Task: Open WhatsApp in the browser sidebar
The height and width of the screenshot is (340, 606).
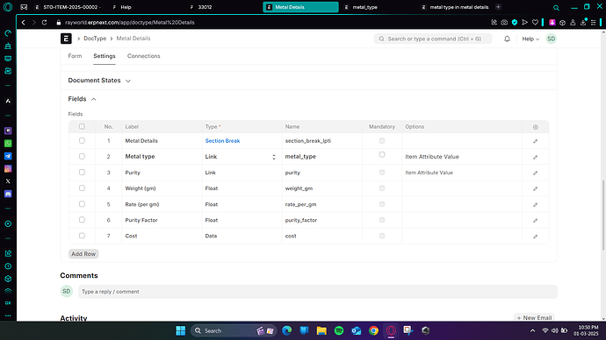Action: click(x=8, y=144)
